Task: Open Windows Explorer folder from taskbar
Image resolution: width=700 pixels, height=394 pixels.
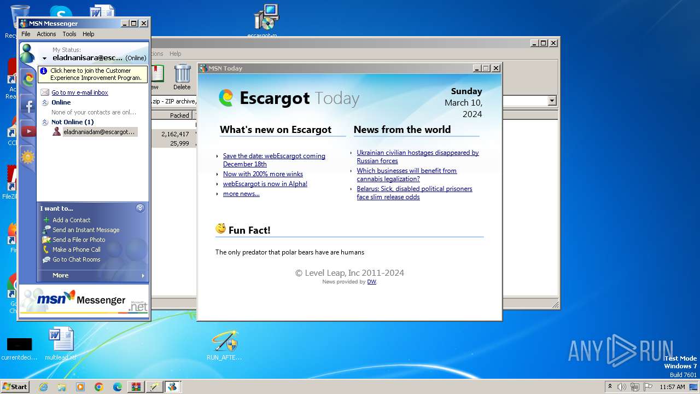Action: 62,387
